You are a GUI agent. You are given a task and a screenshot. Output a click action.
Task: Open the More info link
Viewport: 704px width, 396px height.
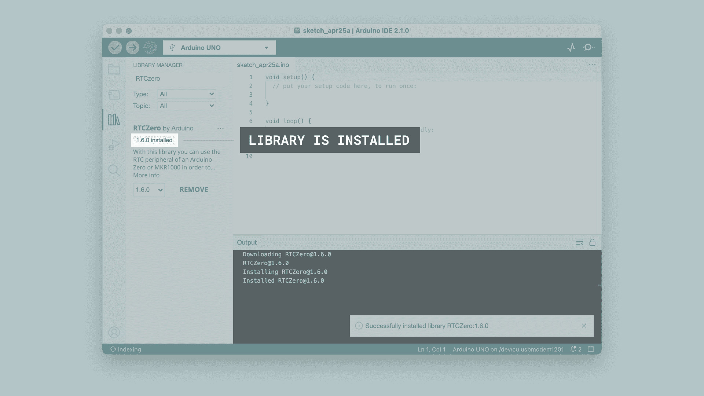coord(146,175)
